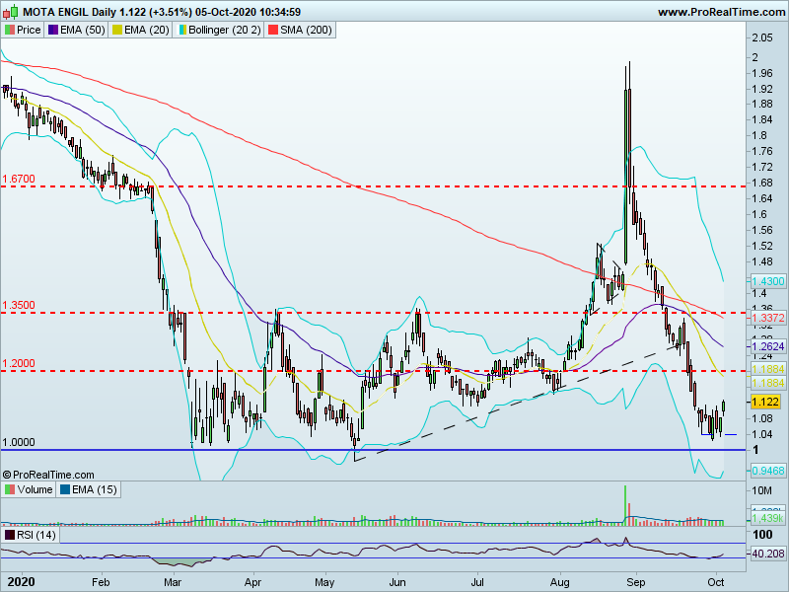
Task: Click the Jul label on time axis
Action: (x=477, y=582)
